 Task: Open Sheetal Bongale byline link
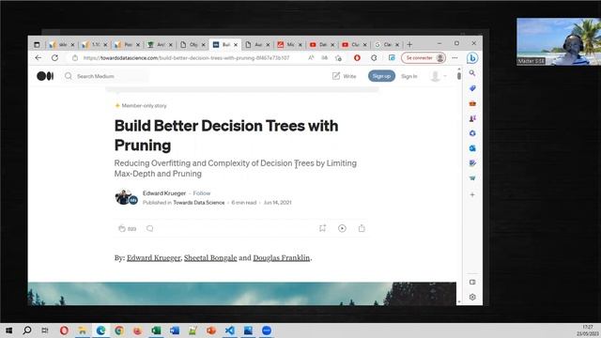point(210,258)
